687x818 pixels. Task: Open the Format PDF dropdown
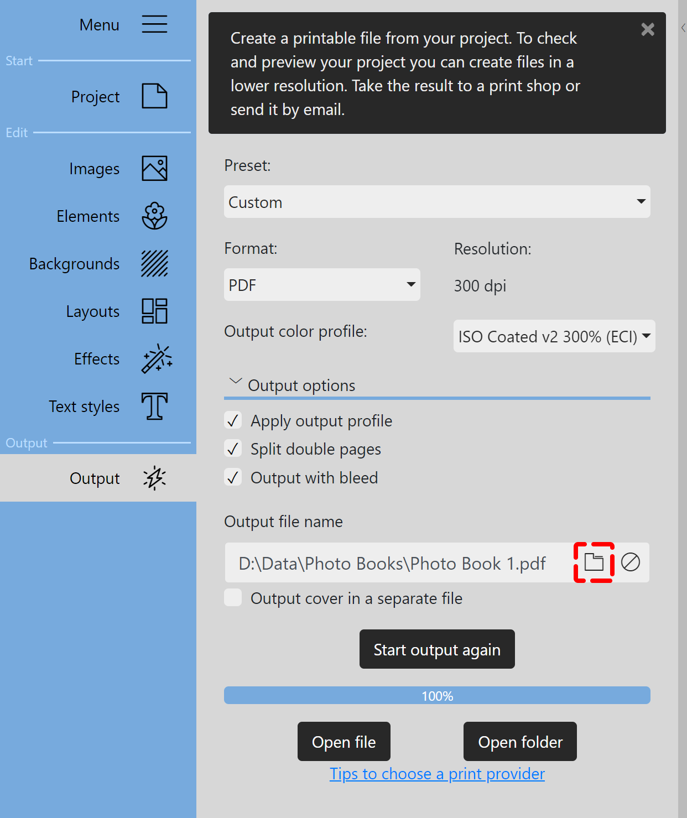click(x=322, y=285)
